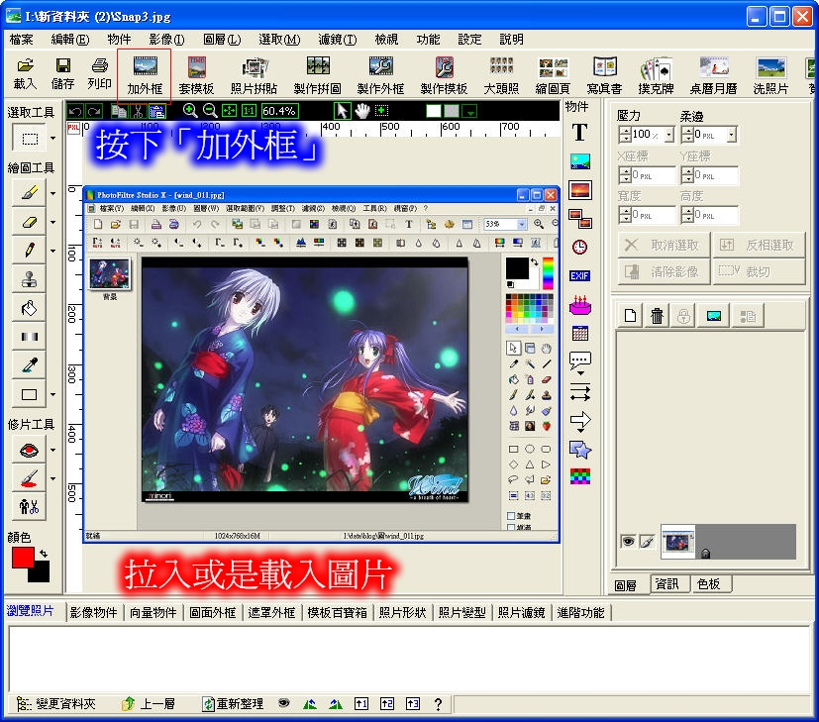Expand the eraser tool dropdown arrow
Viewport: 819px width, 722px height.
click(52, 222)
